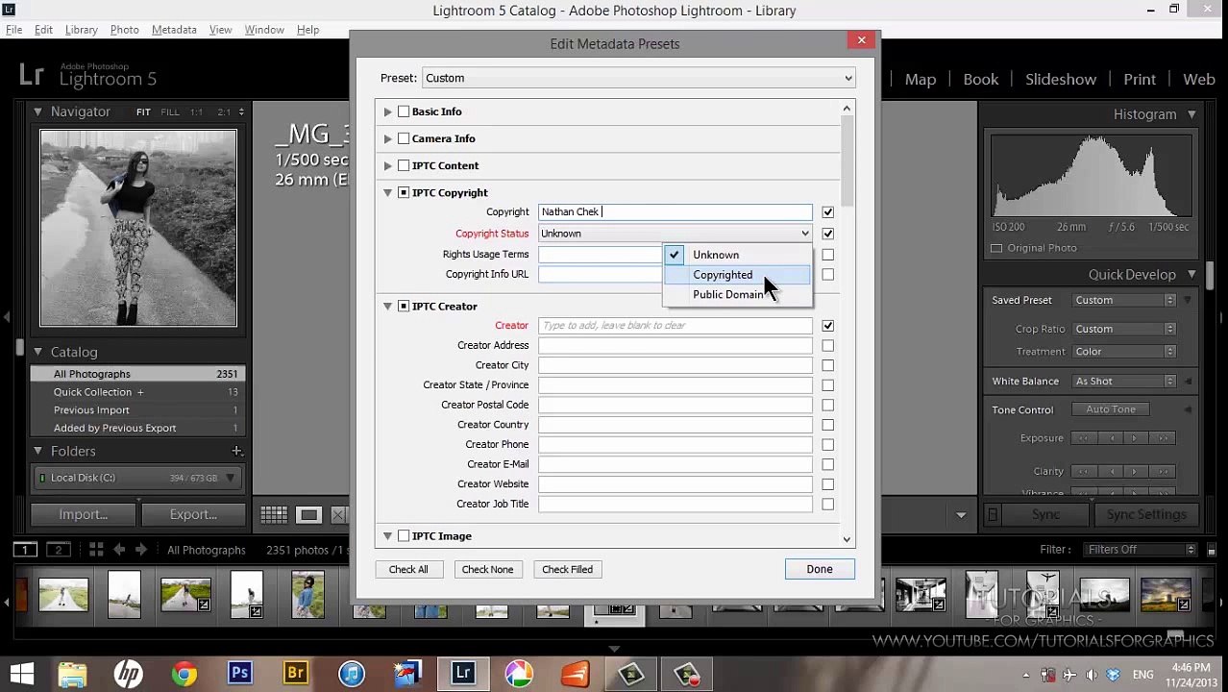Set Navigator zoom to 1:1
The height and width of the screenshot is (692, 1228).
[196, 112]
